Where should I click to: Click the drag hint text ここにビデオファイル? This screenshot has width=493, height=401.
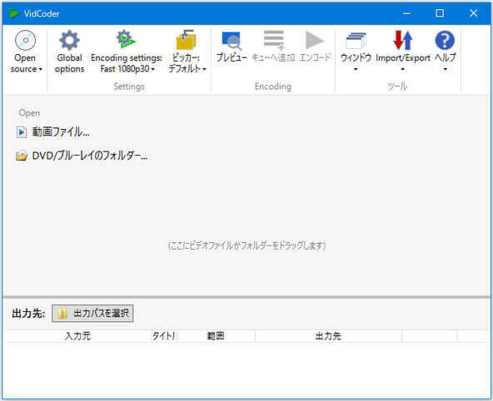pyautogui.click(x=246, y=245)
